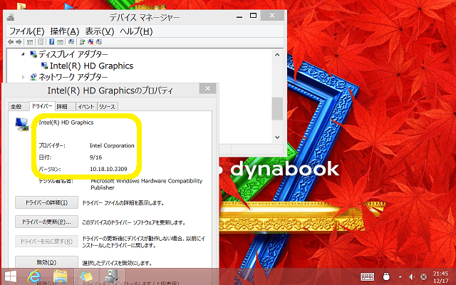Click the Device Manager title bar app icon
The image size is (456, 285).
(11, 17)
